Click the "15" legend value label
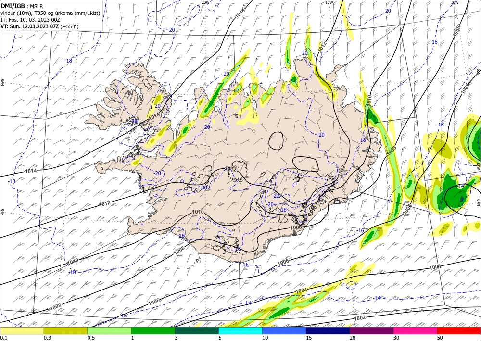Image resolution: width=481 pixels, height=341 pixels. click(309, 338)
